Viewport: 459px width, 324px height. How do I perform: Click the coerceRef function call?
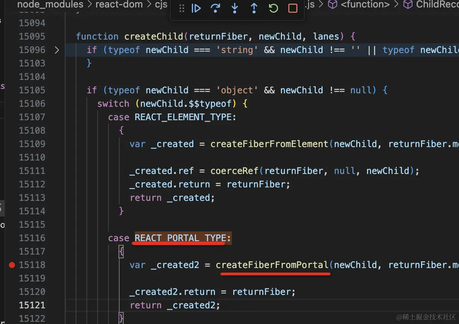pyautogui.click(x=234, y=171)
